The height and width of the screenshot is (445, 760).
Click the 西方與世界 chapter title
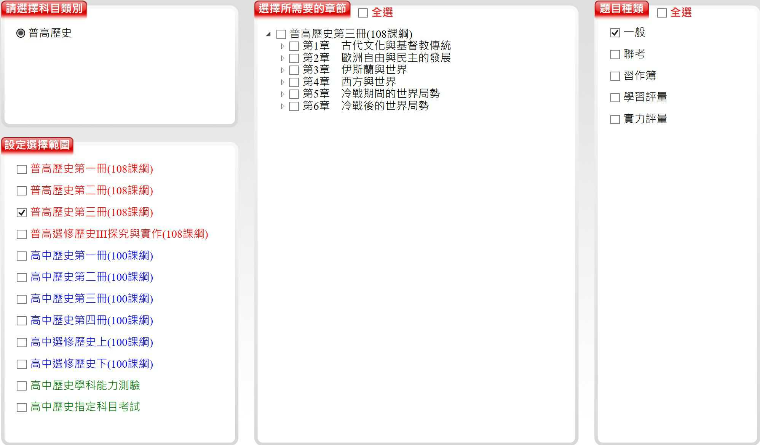369,82
